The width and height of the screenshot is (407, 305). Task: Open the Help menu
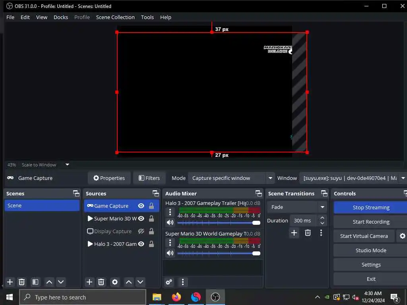pyautogui.click(x=166, y=17)
